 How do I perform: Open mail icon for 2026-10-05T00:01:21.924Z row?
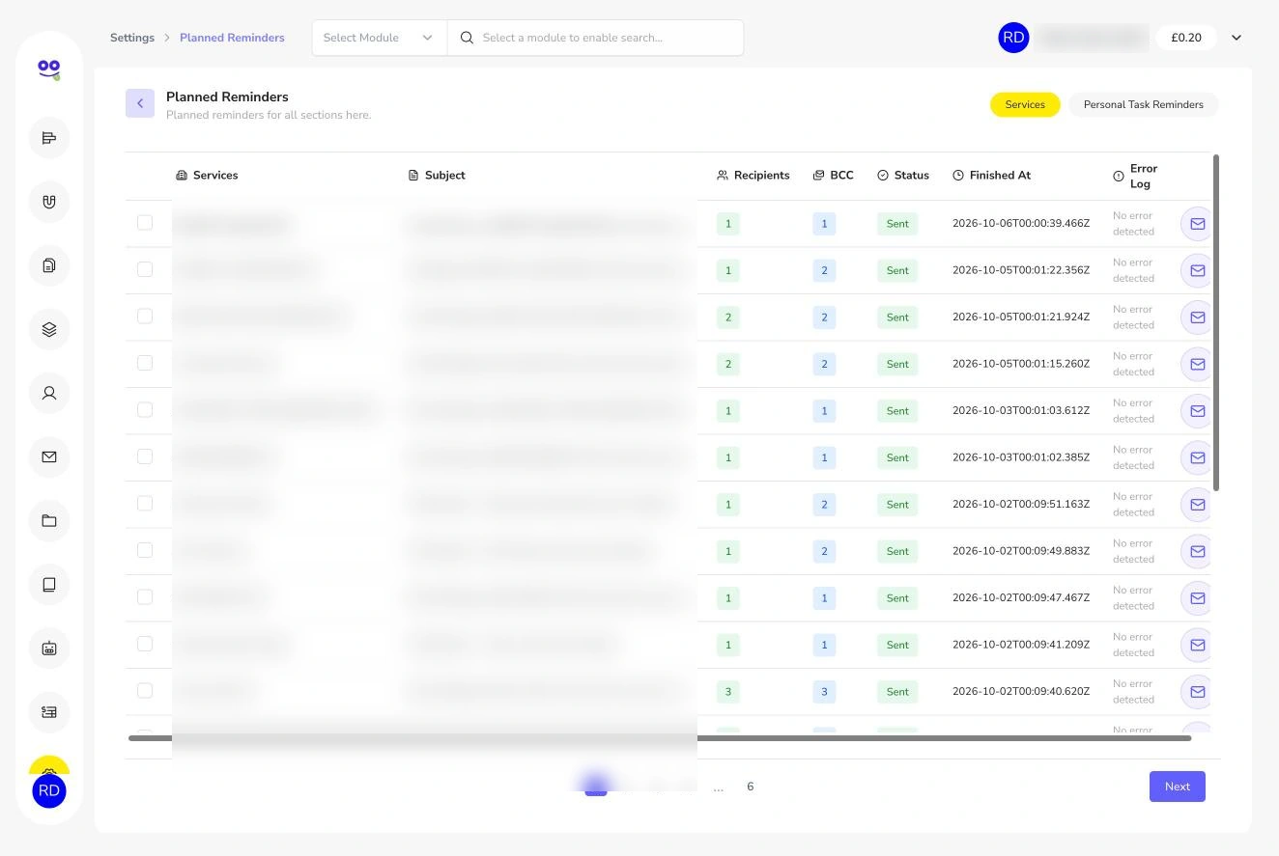coord(1197,318)
